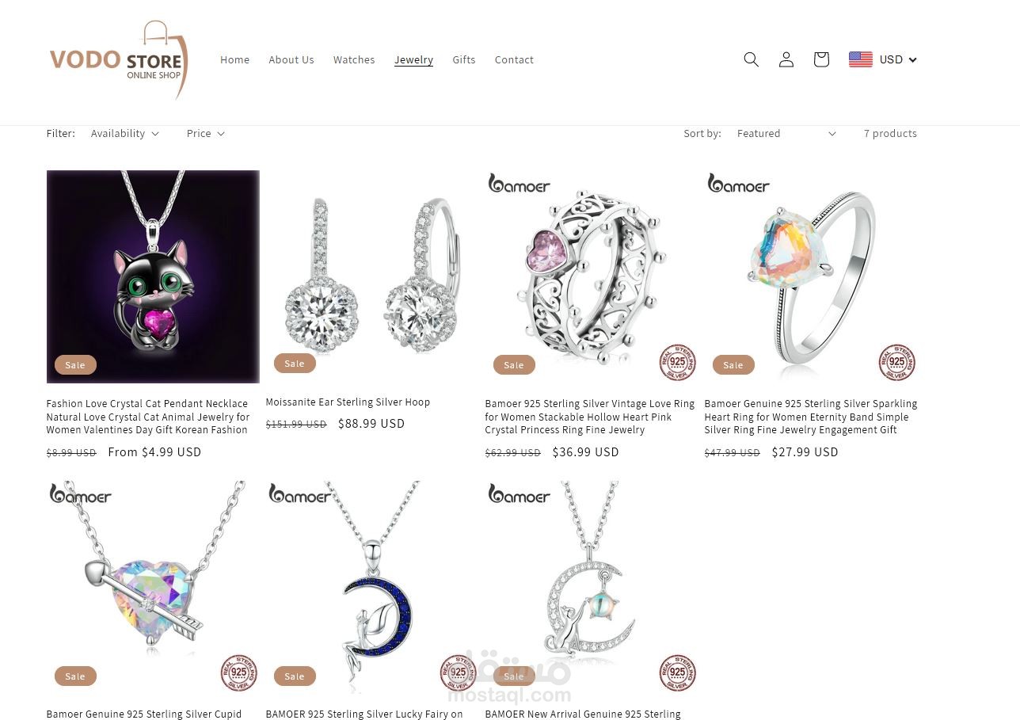The image size is (1020, 720).
Task: Open the search magnifier icon
Action: pyautogui.click(x=751, y=59)
